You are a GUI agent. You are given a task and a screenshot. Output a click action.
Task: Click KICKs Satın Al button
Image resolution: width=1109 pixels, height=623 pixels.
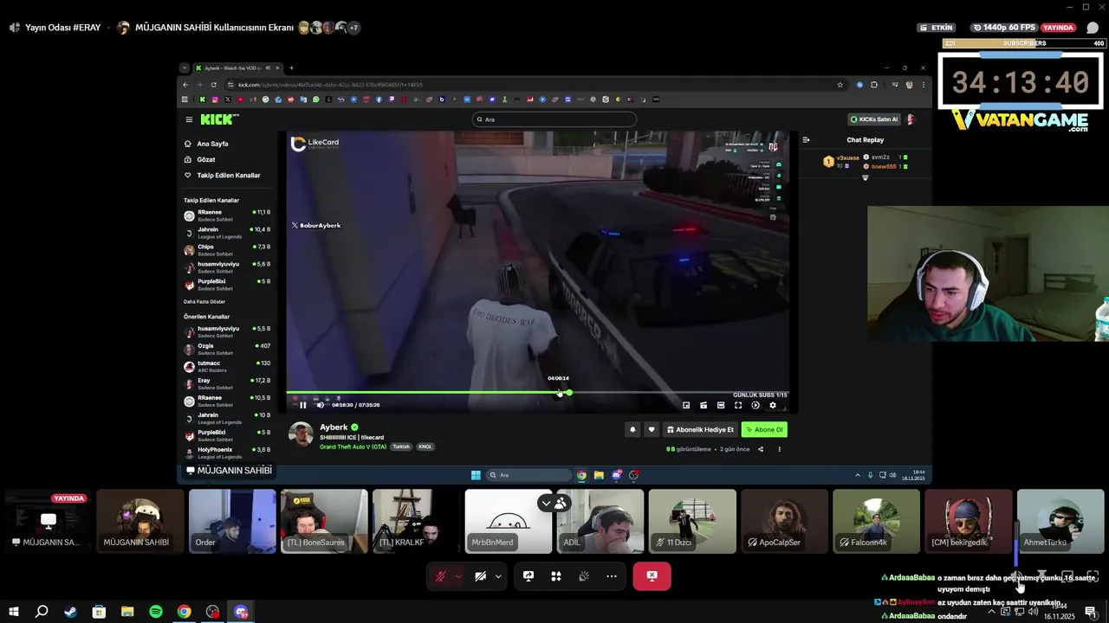tap(874, 119)
